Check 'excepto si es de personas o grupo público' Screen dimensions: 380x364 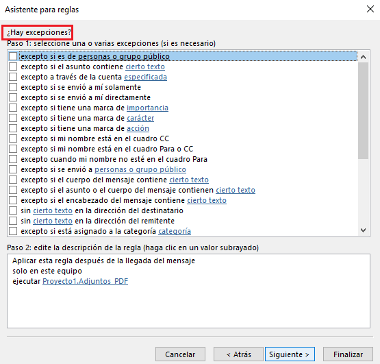pos(13,56)
